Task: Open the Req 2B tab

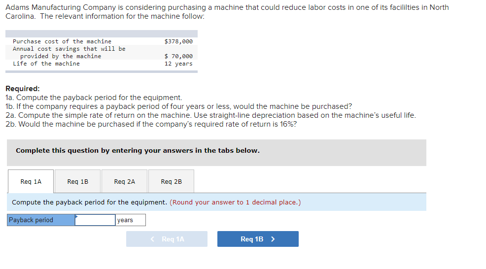Action: coord(171,181)
